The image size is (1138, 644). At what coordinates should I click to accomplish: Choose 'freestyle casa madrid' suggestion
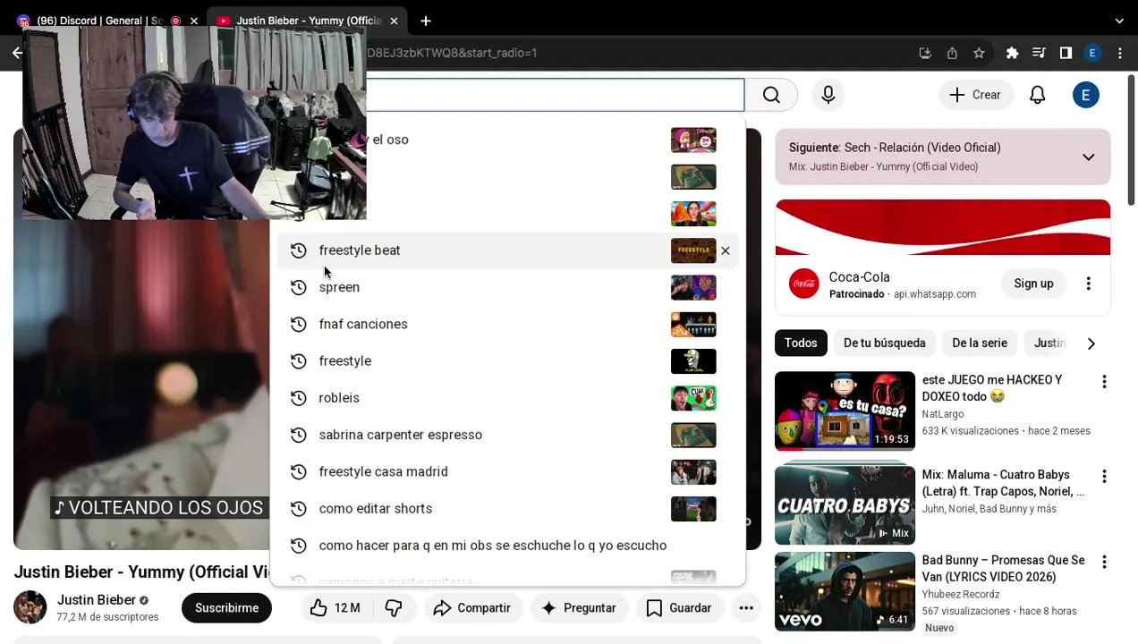coord(507,471)
